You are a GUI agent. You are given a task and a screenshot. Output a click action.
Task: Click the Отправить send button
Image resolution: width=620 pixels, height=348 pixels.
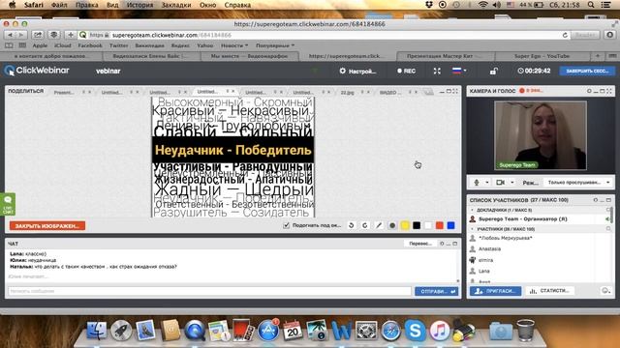pyautogui.click(x=436, y=291)
